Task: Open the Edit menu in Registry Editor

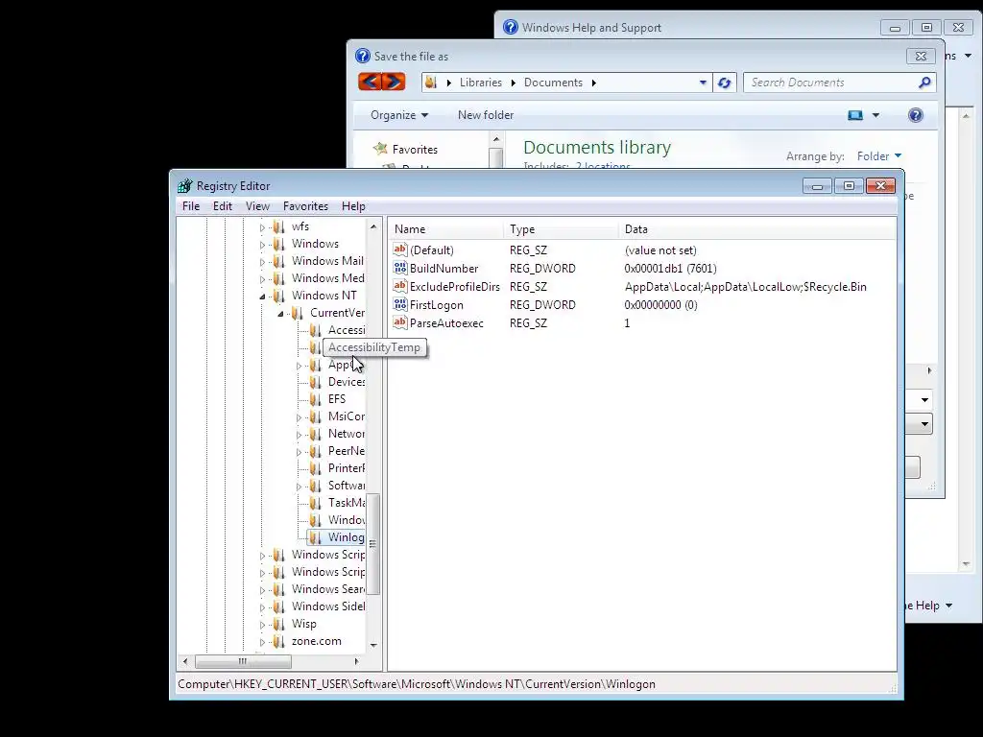Action: 222,206
